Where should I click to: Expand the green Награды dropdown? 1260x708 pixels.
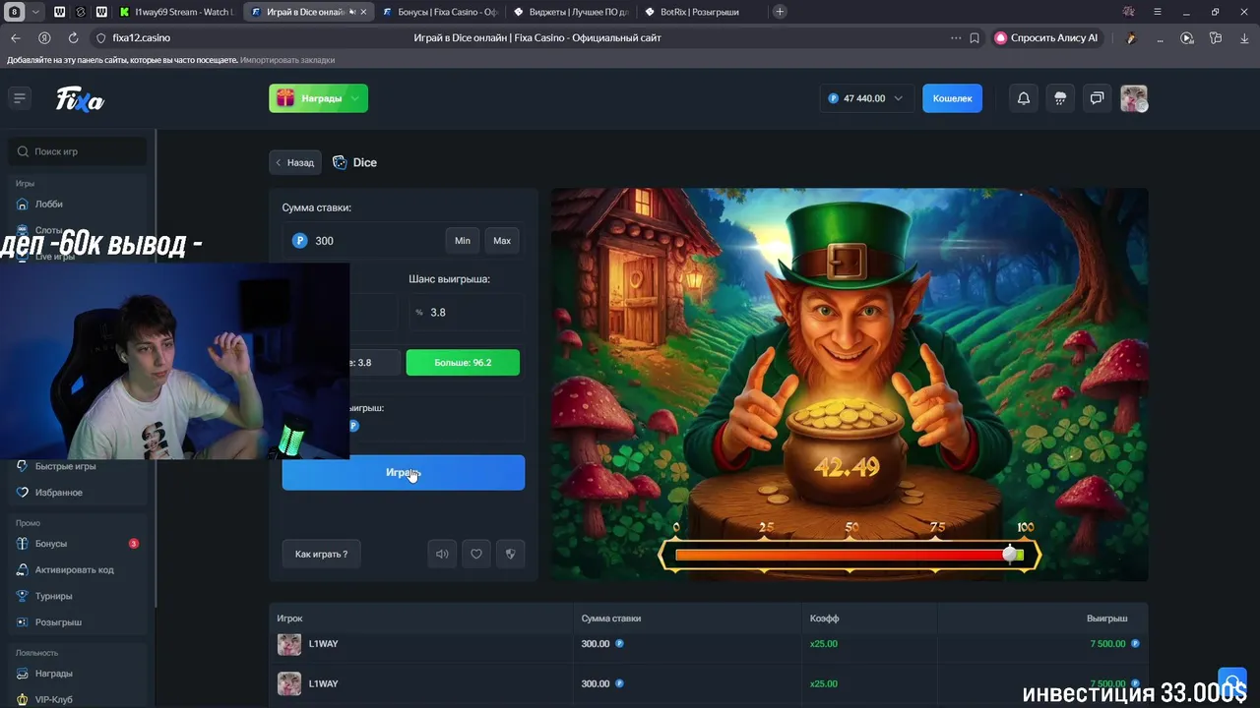click(318, 98)
